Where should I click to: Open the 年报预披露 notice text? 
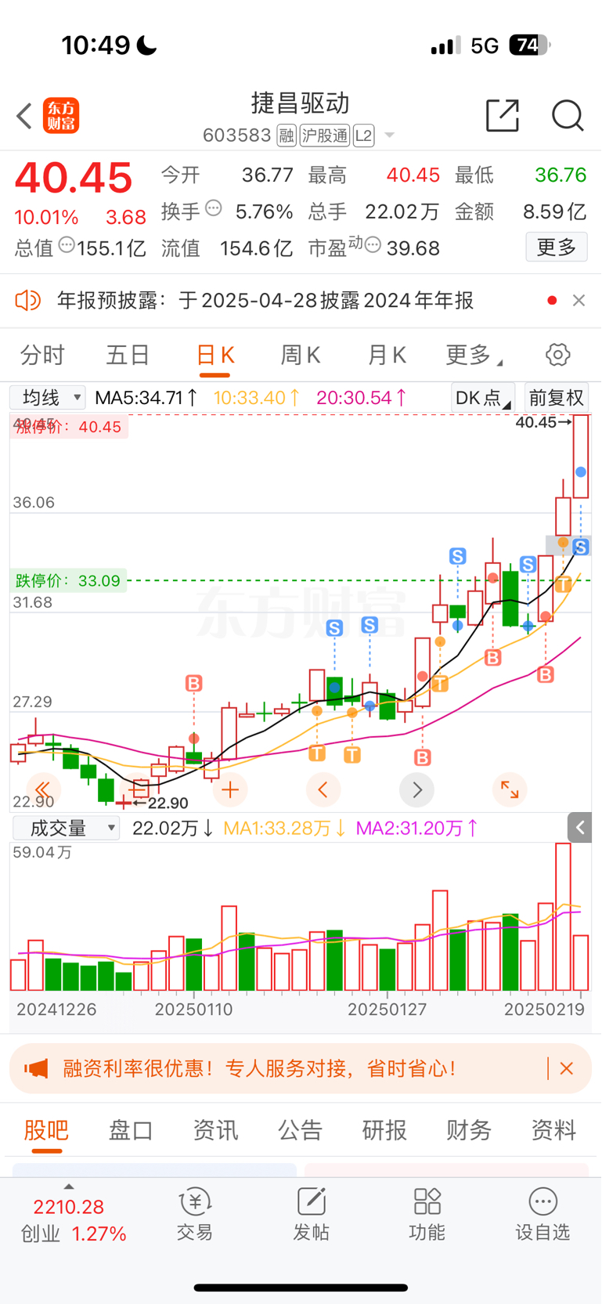[265, 301]
